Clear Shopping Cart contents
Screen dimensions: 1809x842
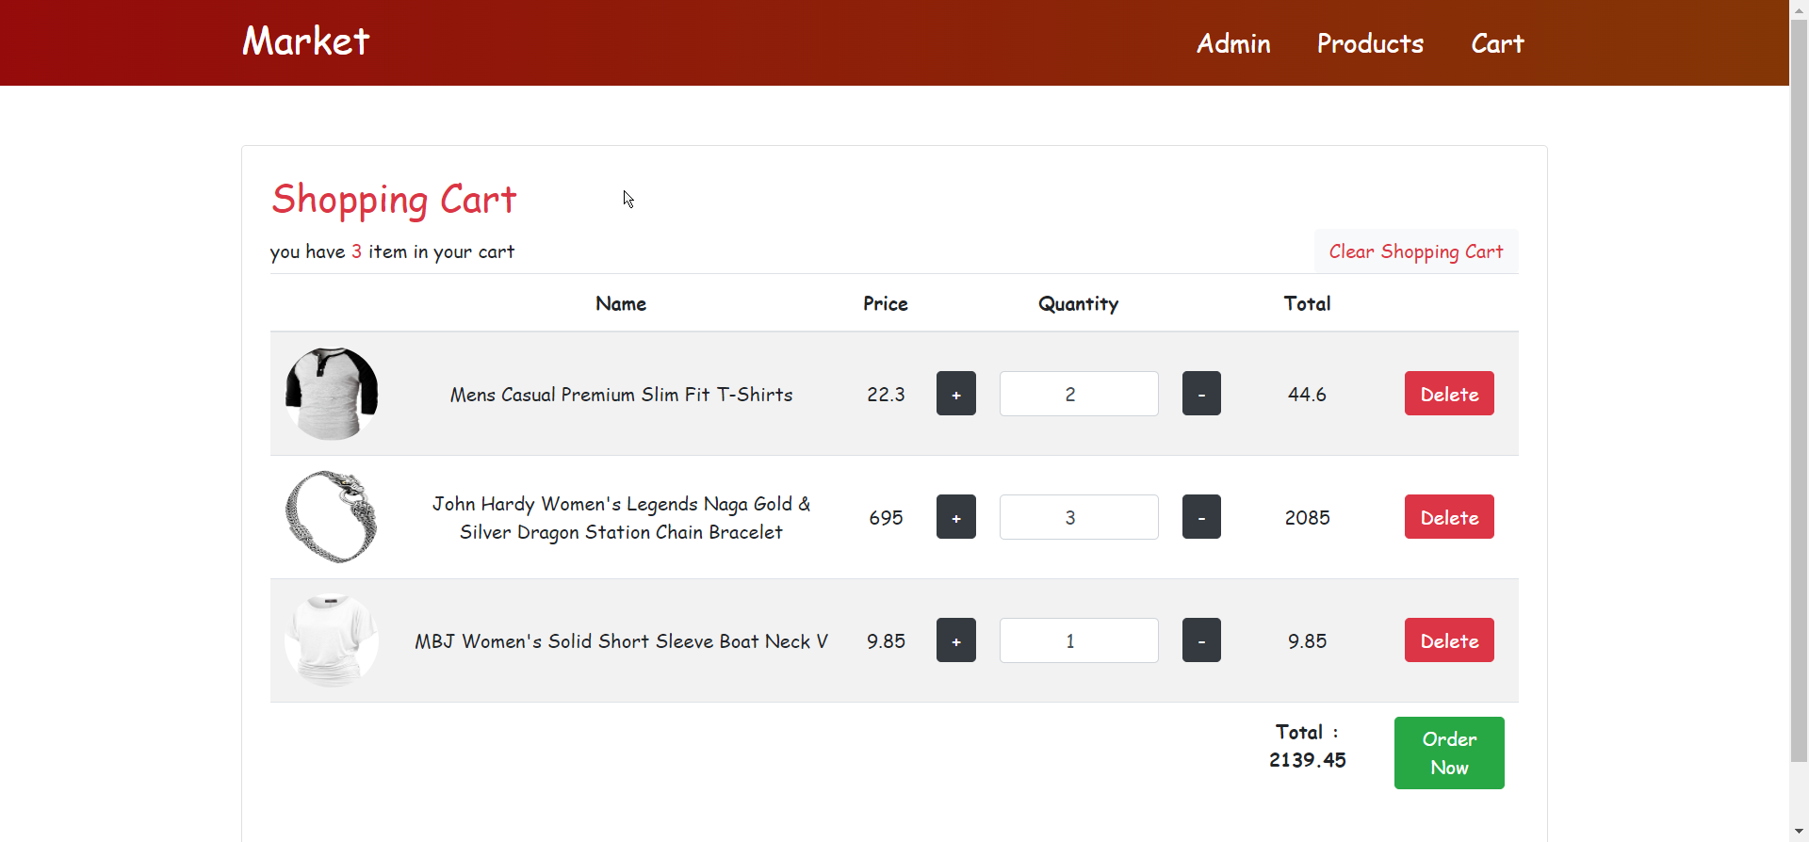[x=1415, y=251]
